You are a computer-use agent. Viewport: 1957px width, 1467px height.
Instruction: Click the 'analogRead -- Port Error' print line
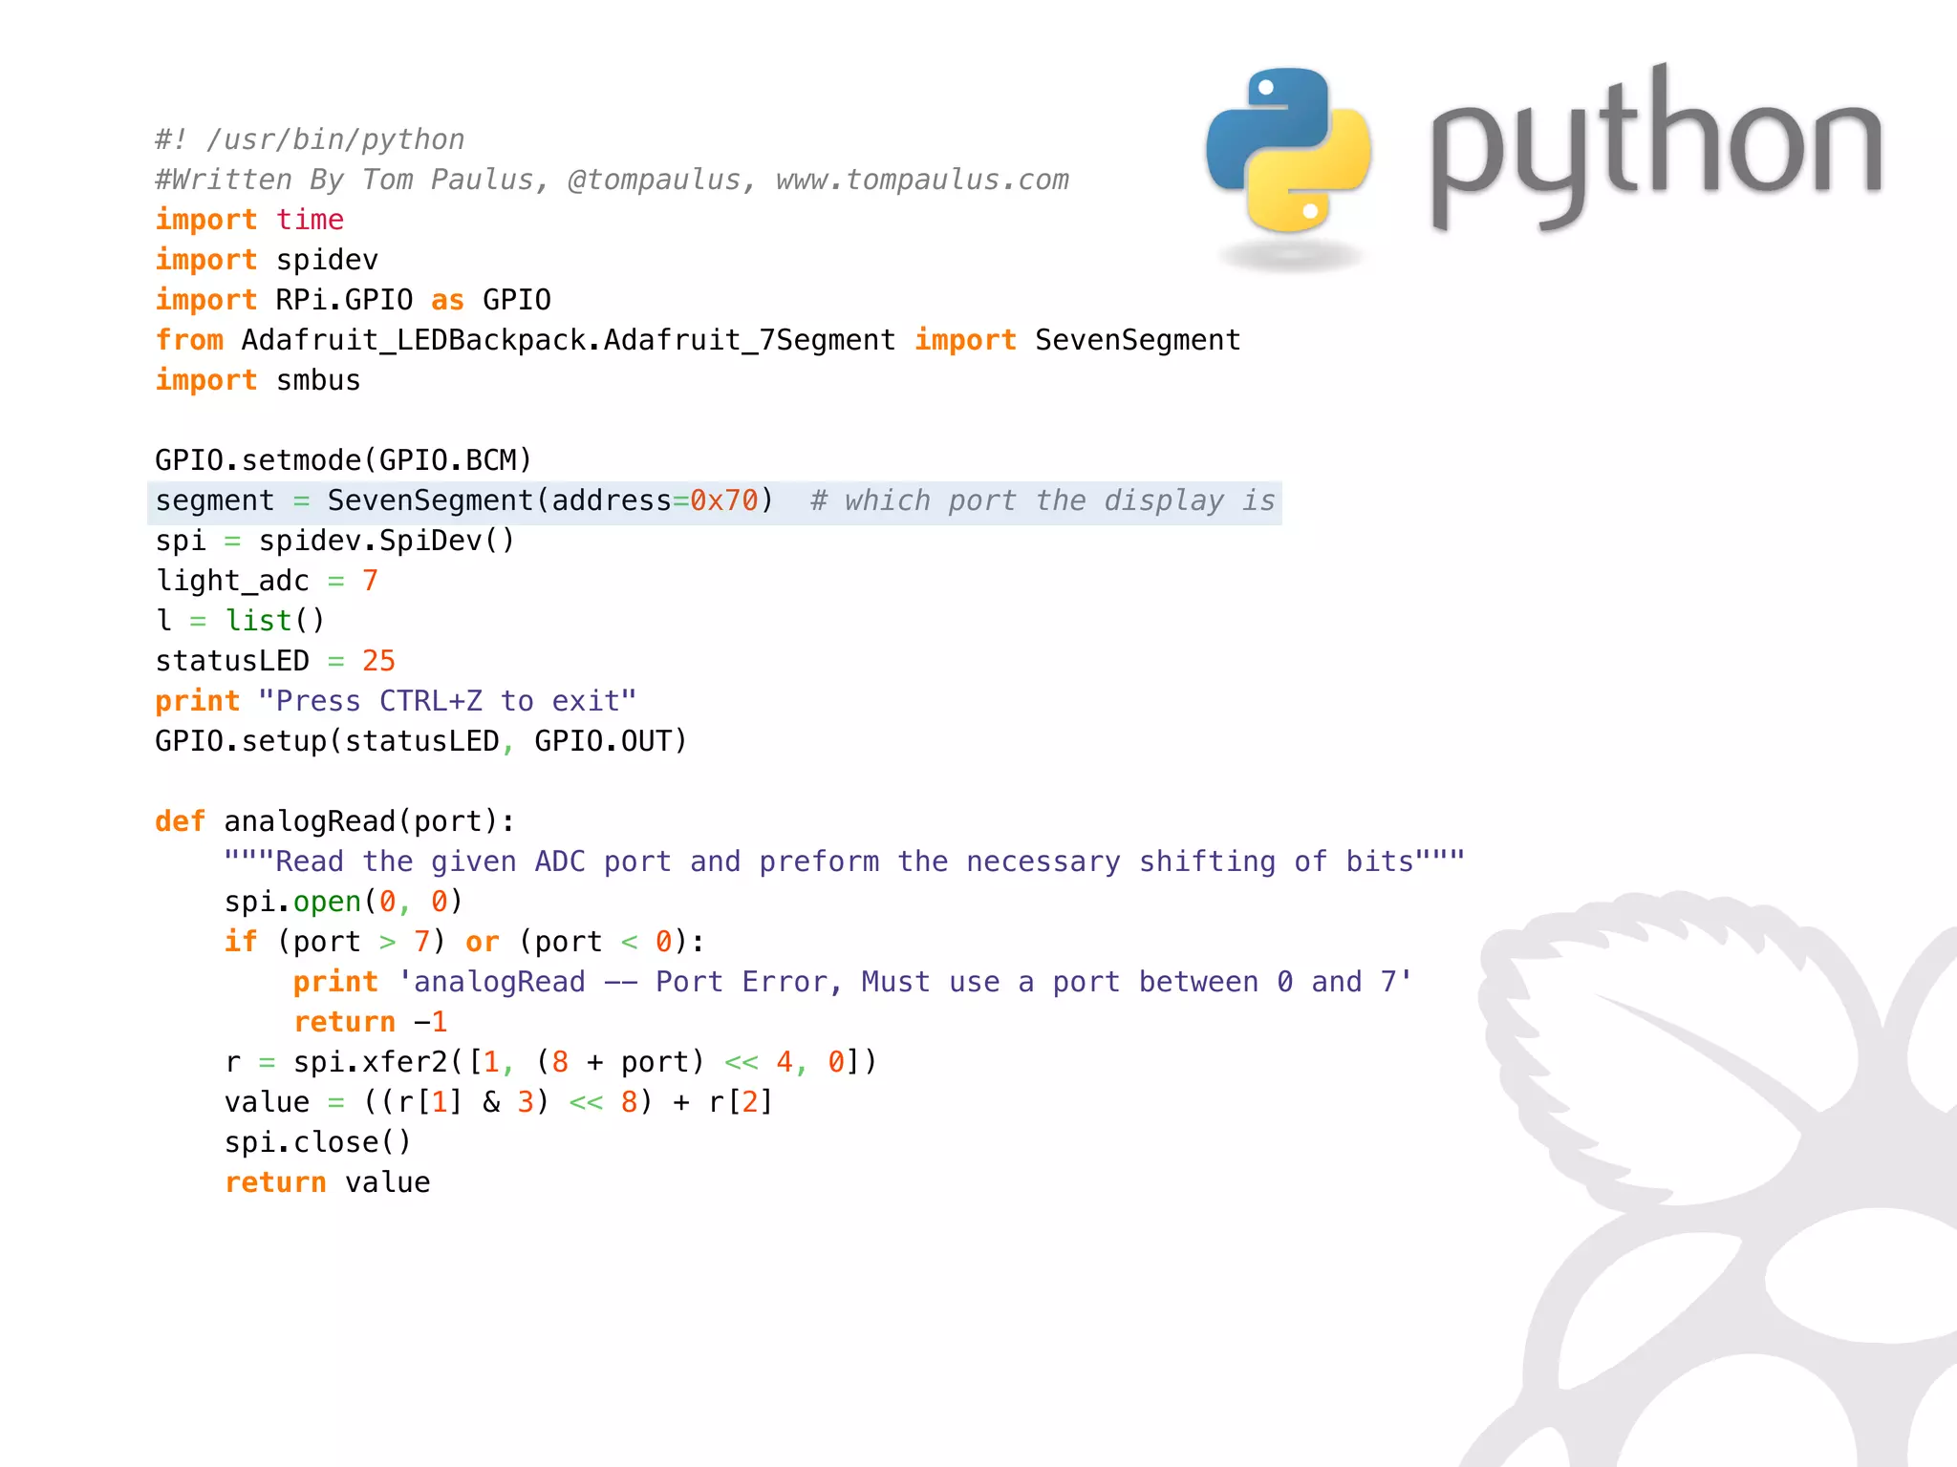tap(852, 982)
